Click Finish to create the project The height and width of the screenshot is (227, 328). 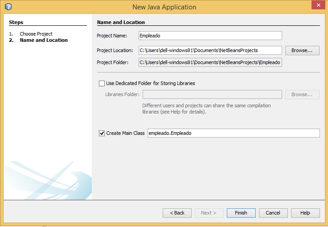tap(241, 213)
